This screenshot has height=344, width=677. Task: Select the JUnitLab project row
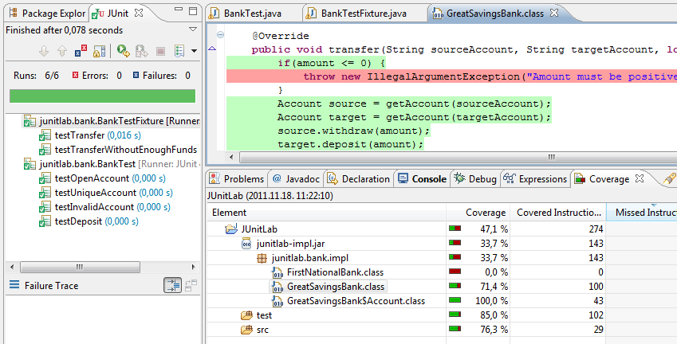pos(442,229)
